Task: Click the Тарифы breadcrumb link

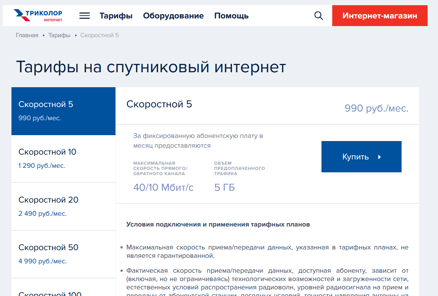Action: tap(59, 35)
